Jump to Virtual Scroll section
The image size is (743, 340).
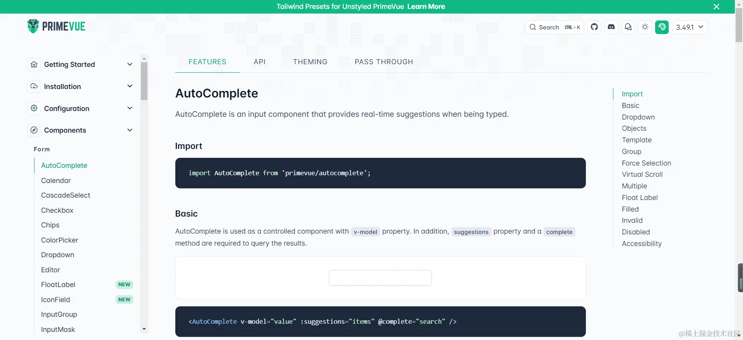point(642,174)
